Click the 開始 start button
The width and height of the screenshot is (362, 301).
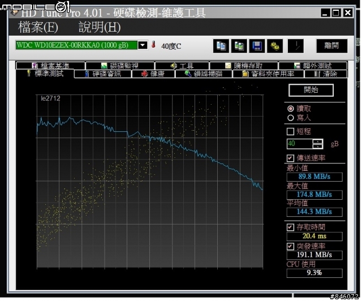tap(311, 90)
